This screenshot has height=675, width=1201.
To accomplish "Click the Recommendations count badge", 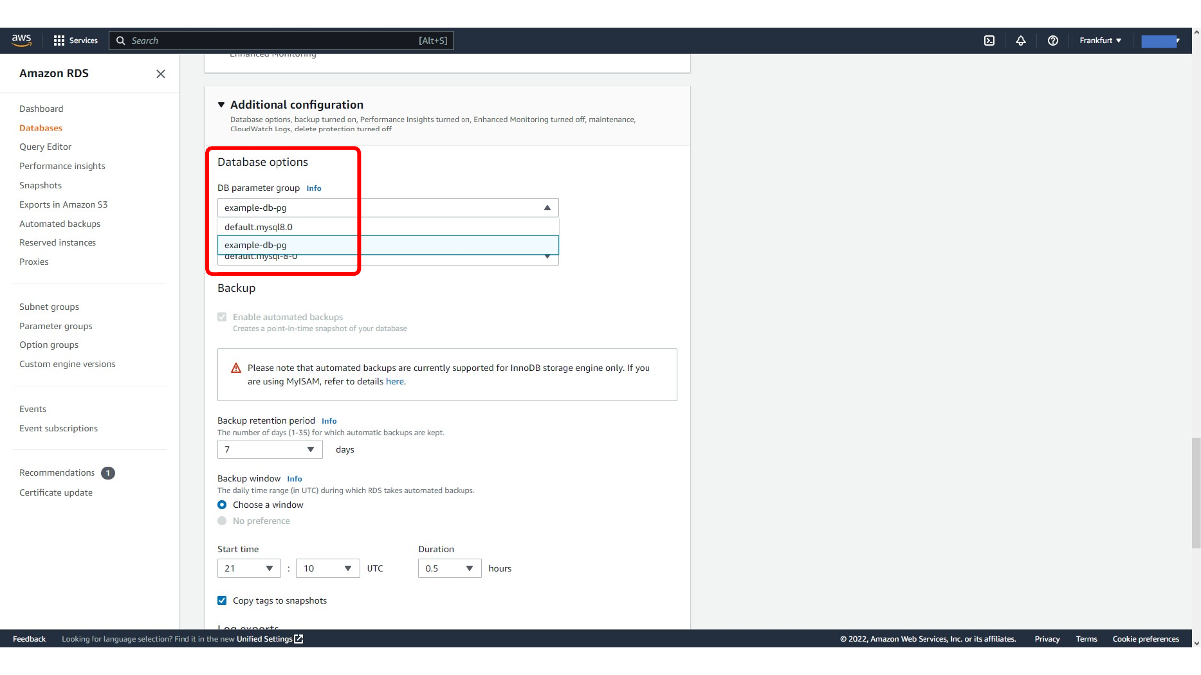I will point(108,473).
